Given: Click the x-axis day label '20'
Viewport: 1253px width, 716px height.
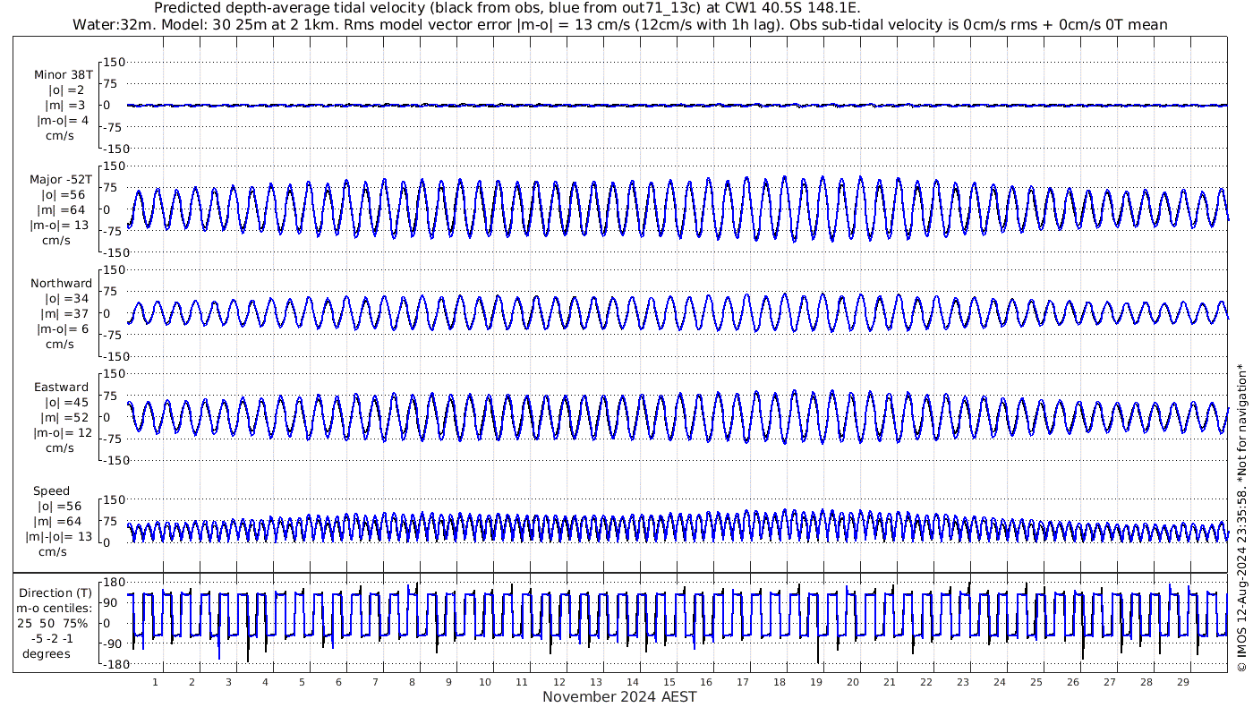Looking at the screenshot, I should point(852,682).
